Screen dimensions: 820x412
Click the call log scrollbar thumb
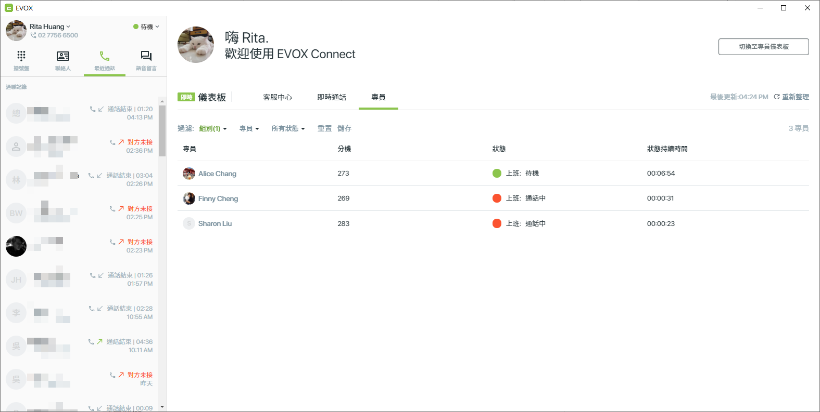(162, 131)
